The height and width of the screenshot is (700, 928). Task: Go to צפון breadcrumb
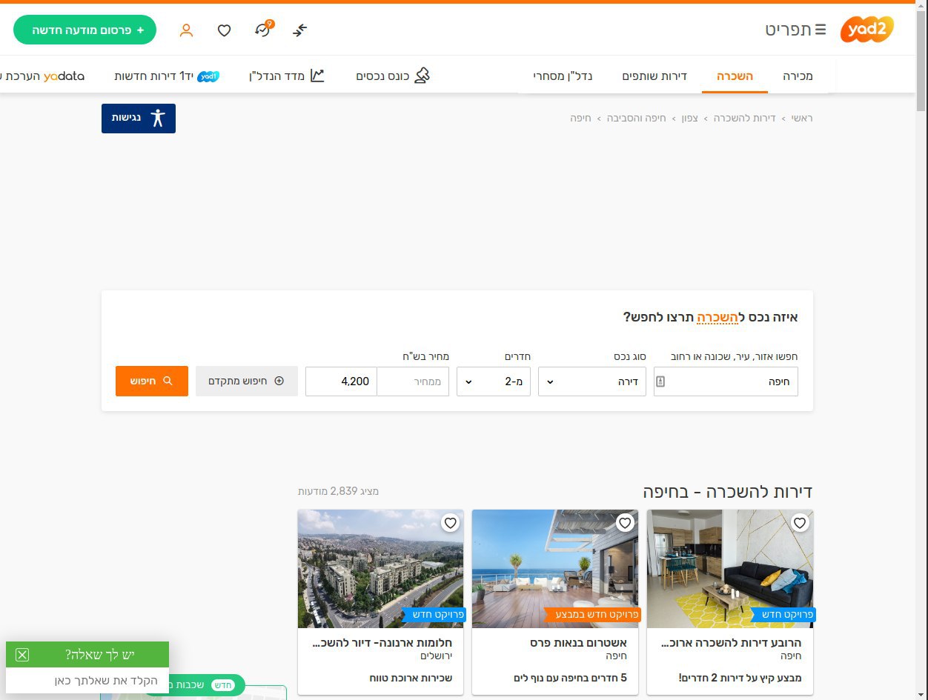690,118
